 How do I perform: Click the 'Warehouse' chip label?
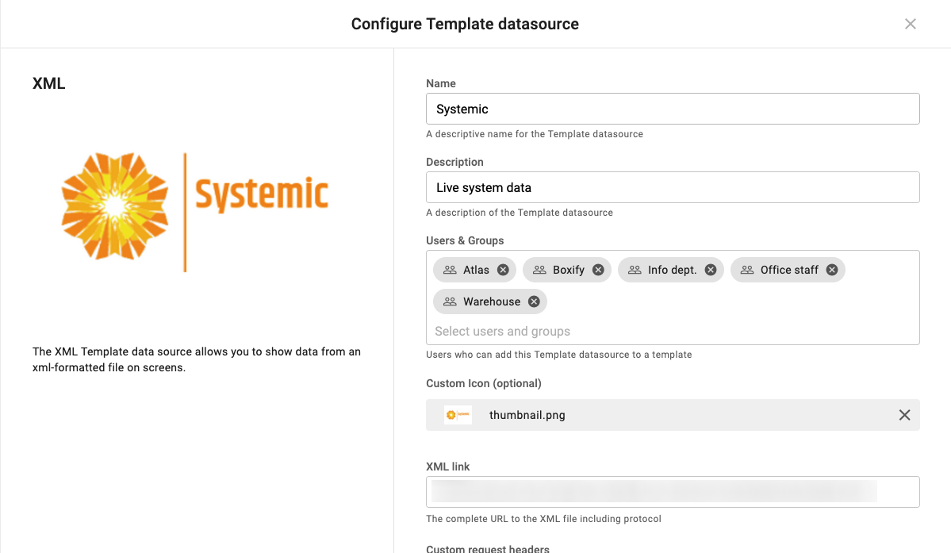pyautogui.click(x=491, y=301)
